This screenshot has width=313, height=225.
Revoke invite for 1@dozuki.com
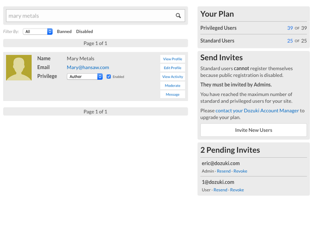click(x=237, y=190)
